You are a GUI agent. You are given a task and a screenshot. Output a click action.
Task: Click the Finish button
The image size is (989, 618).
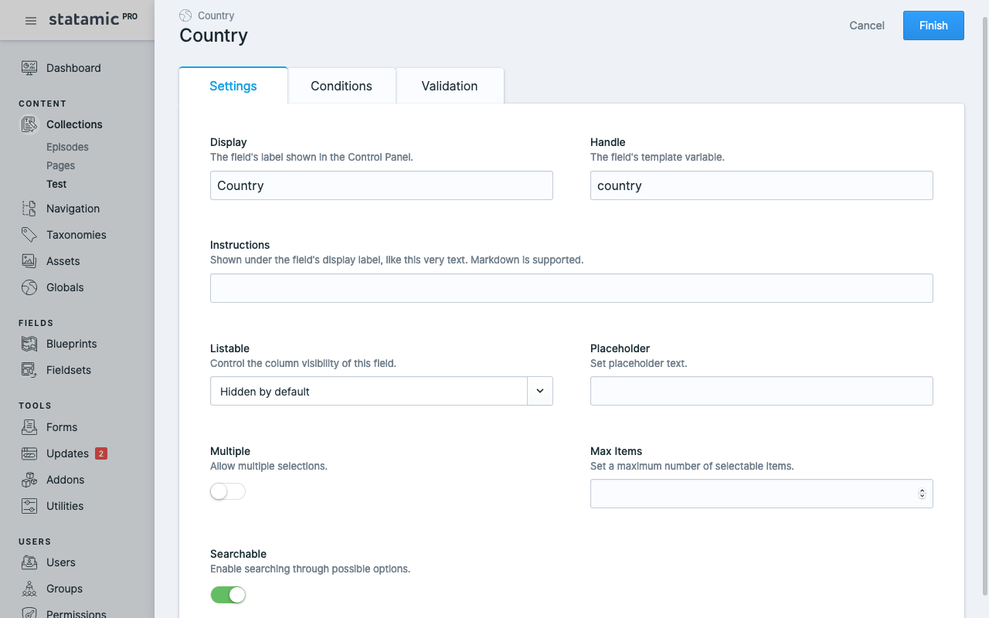pyautogui.click(x=933, y=25)
